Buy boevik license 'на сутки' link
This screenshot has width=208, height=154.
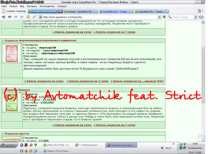point(72,125)
